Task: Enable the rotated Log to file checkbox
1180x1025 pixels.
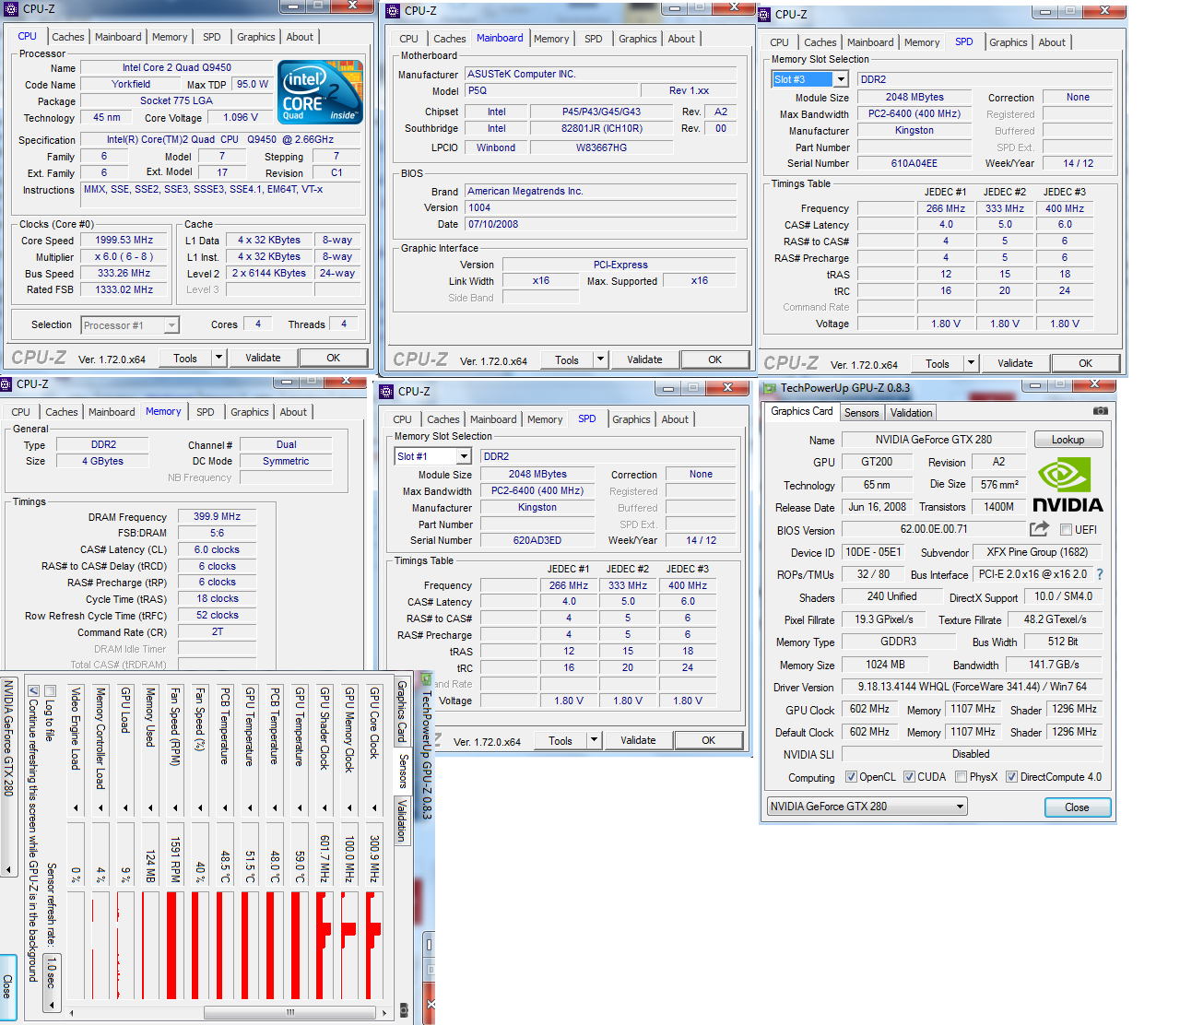Action: (x=50, y=691)
